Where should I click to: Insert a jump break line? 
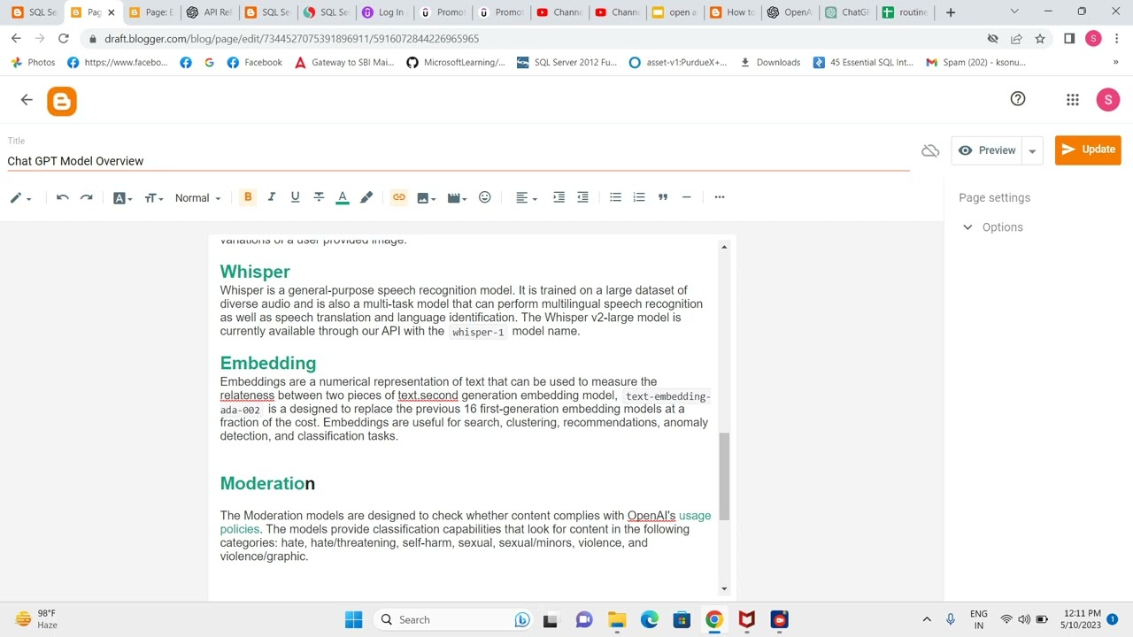coord(686,197)
